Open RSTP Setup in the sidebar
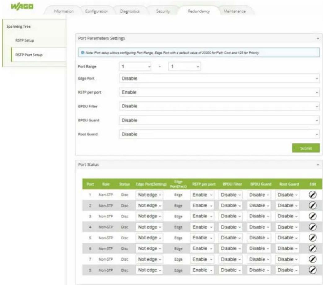 (25, 40)
